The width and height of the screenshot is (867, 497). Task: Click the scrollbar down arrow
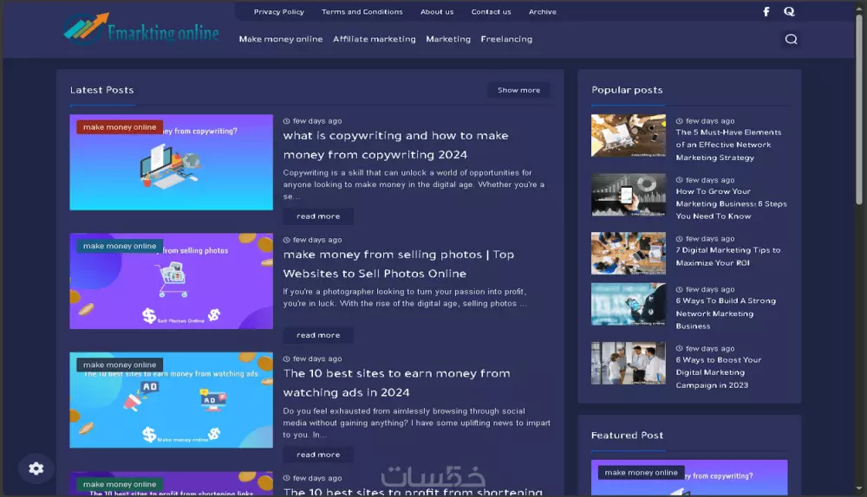click(858, 488)
